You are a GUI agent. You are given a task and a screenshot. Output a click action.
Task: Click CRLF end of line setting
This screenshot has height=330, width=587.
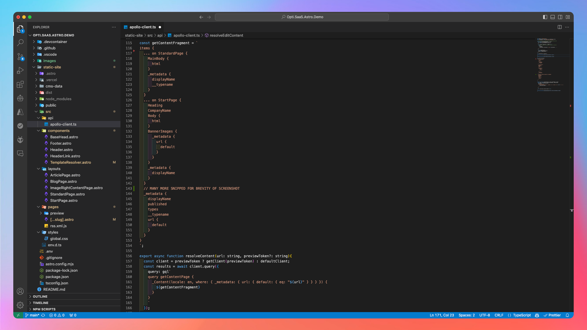tap(499, 315)
